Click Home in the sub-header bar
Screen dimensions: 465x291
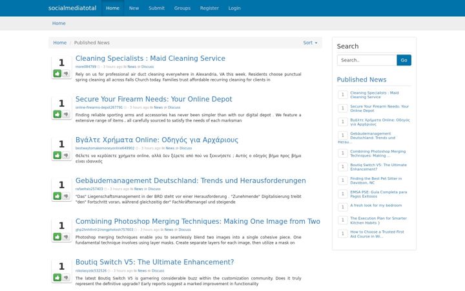(x=59, y=23)
